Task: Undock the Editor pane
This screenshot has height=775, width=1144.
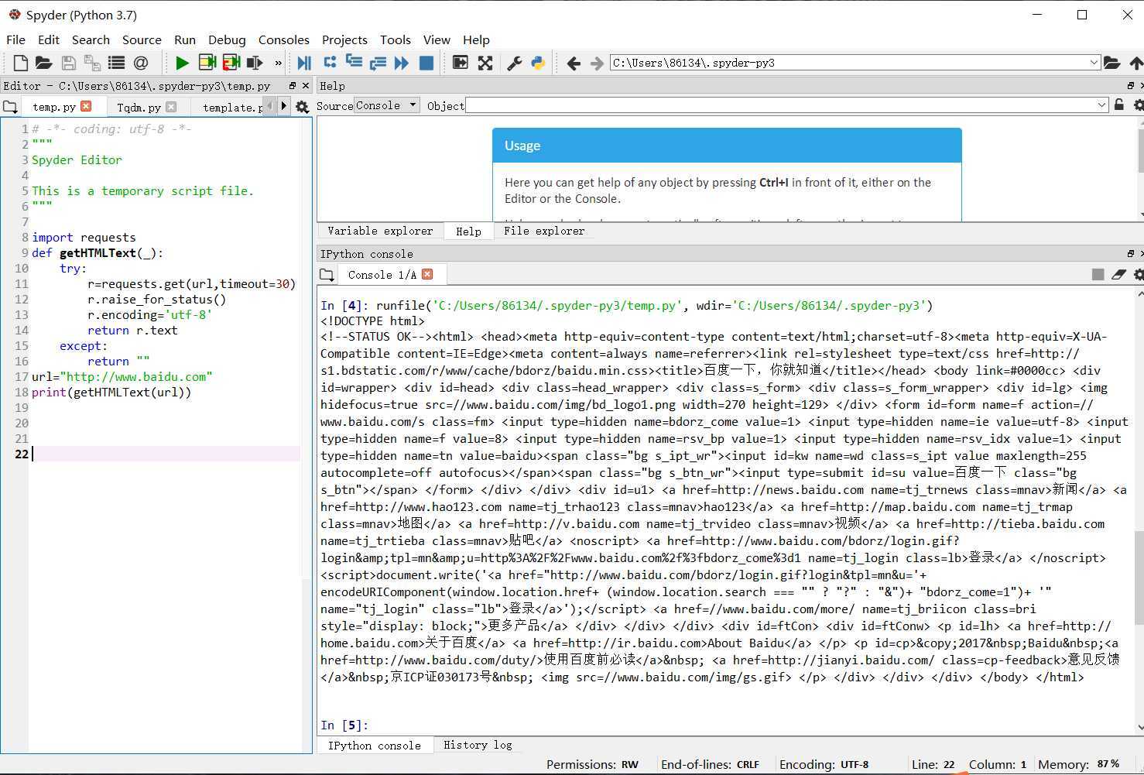Action: tap(293, 86)
